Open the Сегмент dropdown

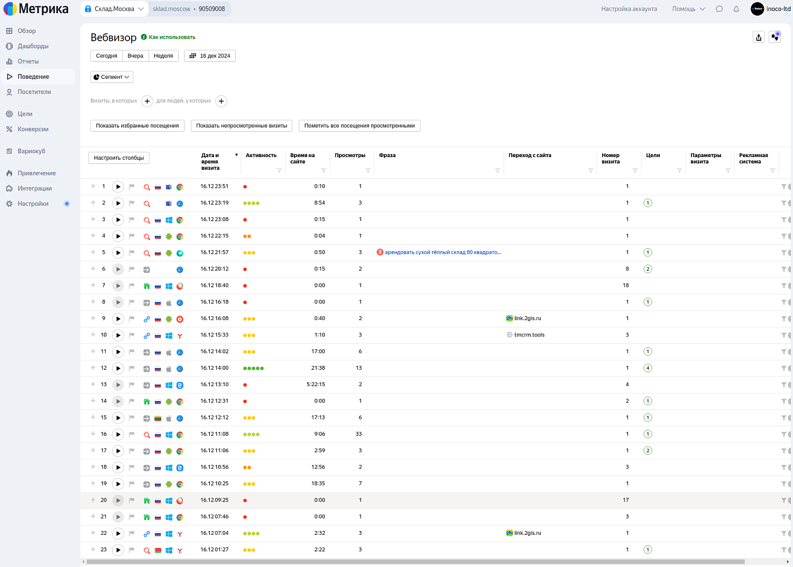[x=112, y=77]
